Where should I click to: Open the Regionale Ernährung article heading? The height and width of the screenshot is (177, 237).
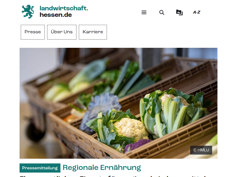tap(102, 168)
